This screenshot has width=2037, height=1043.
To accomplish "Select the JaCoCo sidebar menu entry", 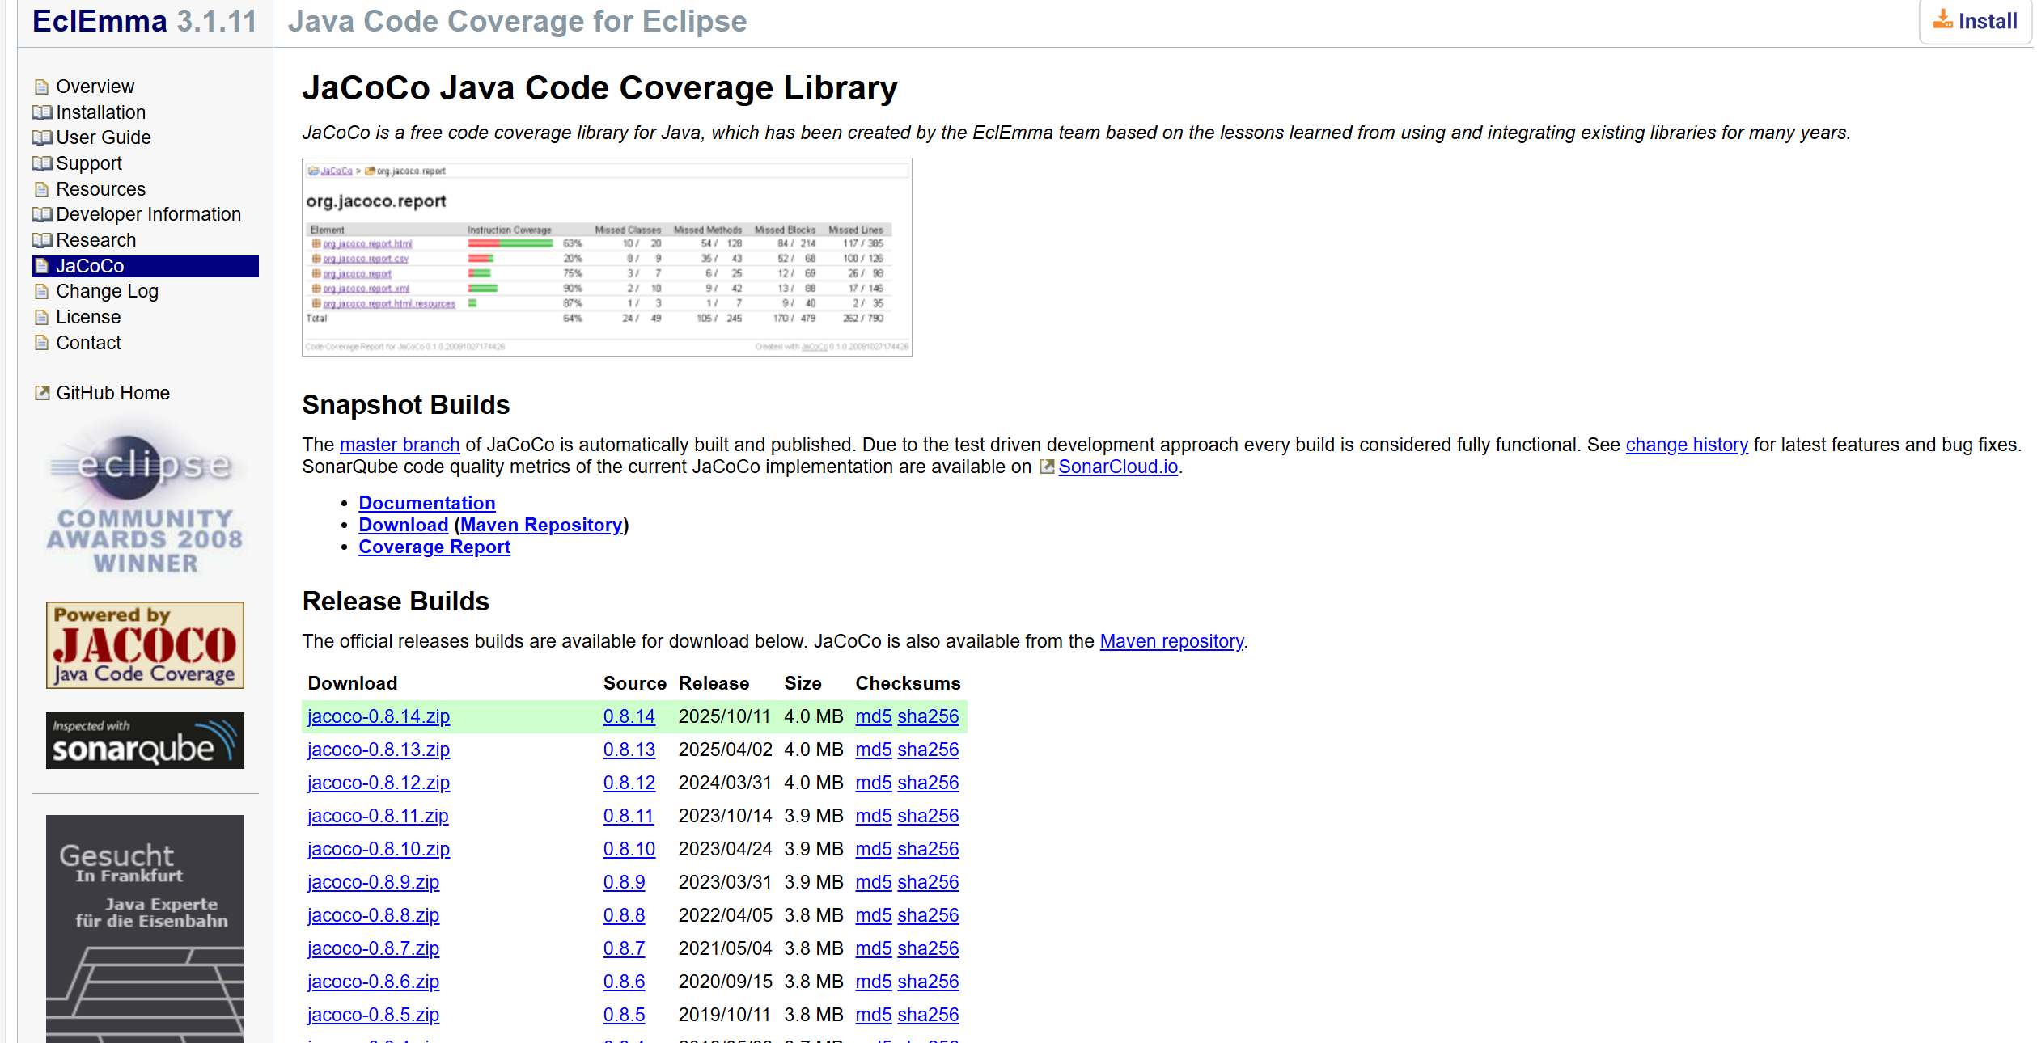I will pyautogui.click(x=90, y=266).
